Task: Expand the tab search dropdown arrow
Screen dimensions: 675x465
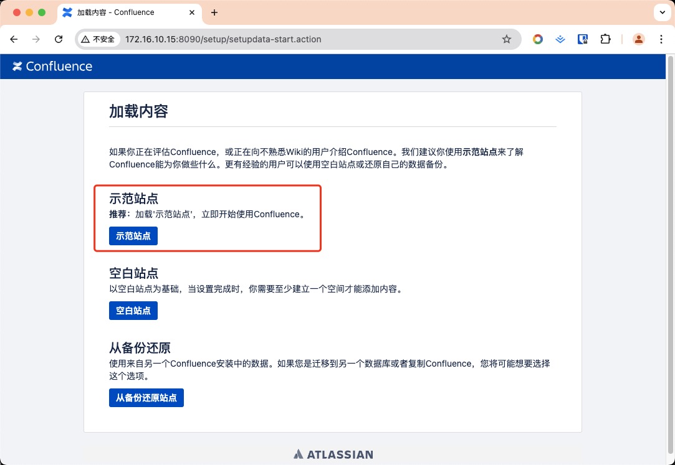Action: click(x=661, y=12)
